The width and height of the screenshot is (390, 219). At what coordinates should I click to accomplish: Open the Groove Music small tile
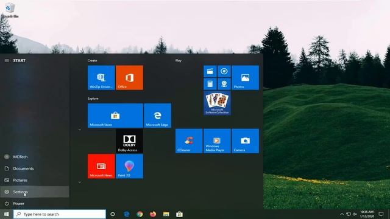tap(224, 71)
